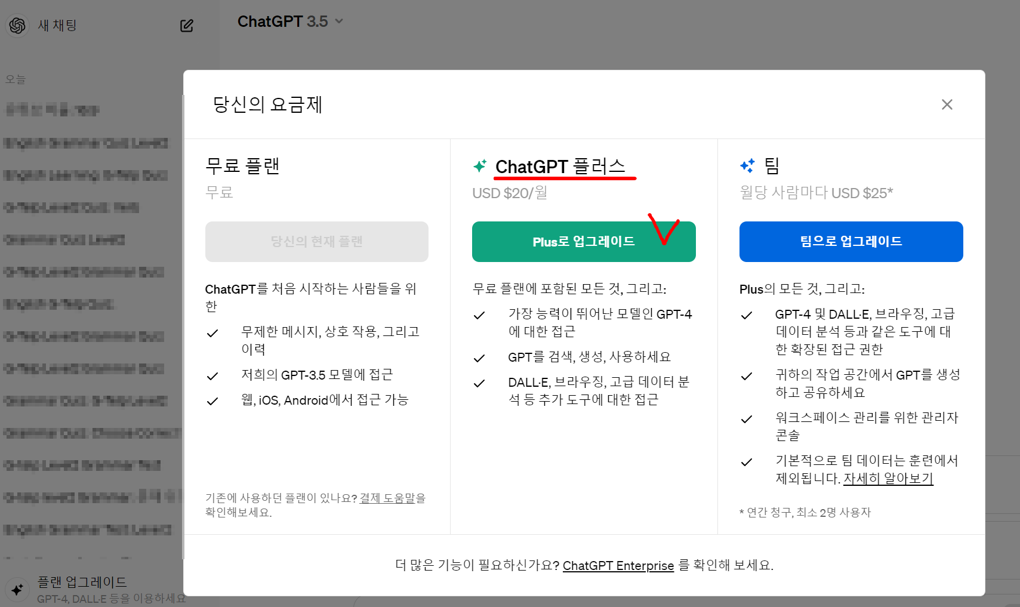Click the 새 채팅 label

[x=57, y=25]
